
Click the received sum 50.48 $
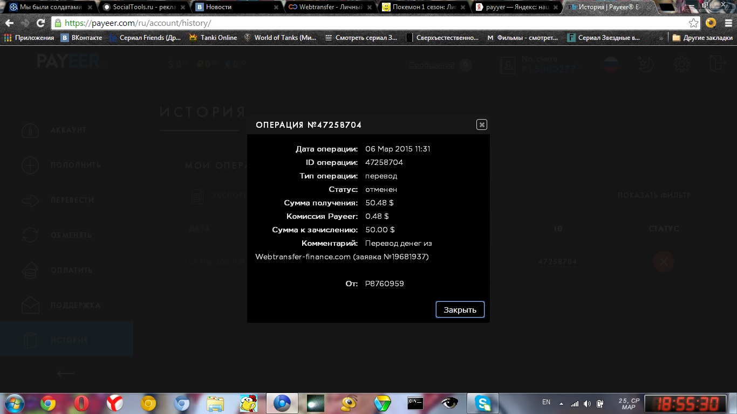click(x=379, y=203)
